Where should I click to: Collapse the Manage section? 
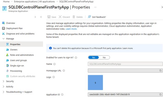tap(3, 39)
